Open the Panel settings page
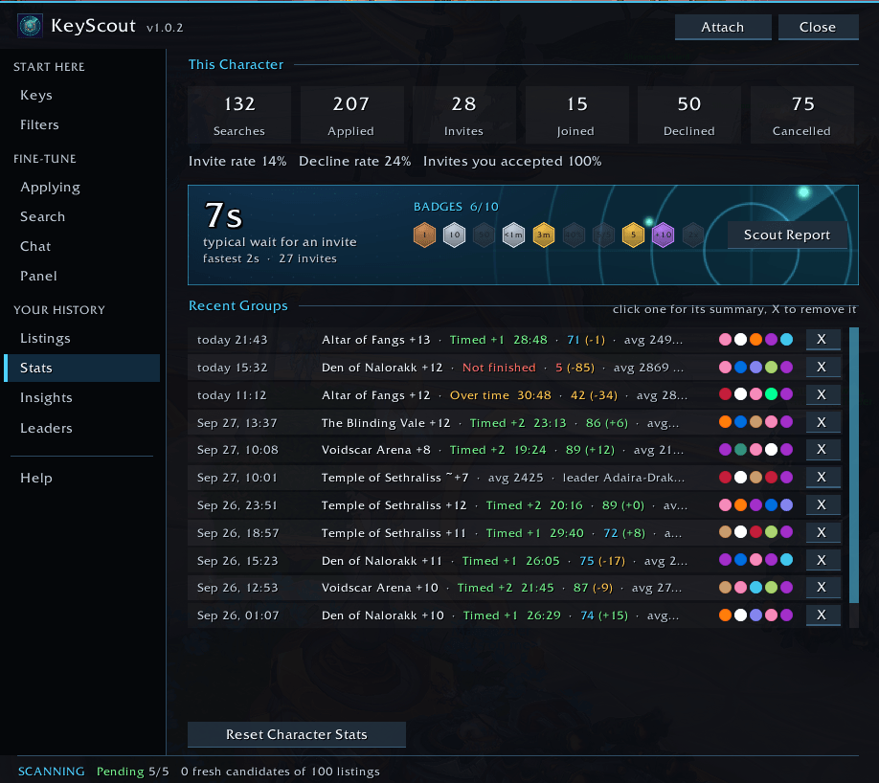This screenshot has height=783, width=879. pyautogui.click(x=81, y=276)
